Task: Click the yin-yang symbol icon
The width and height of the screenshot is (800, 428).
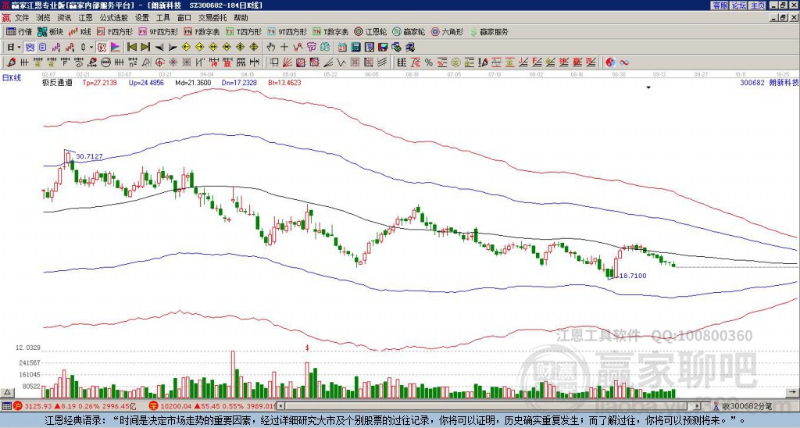Action: pyautogui.click(x=610, y=62)
